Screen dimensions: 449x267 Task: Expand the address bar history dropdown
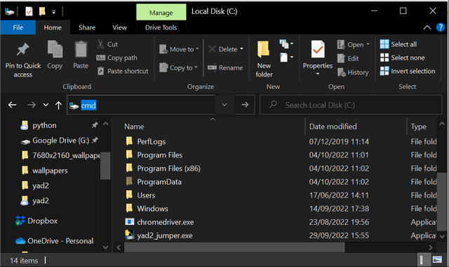224,105
